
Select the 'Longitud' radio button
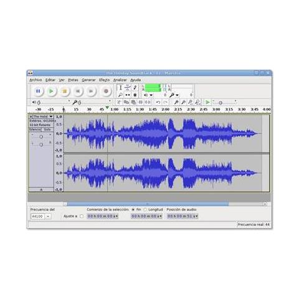click(145, 210)
